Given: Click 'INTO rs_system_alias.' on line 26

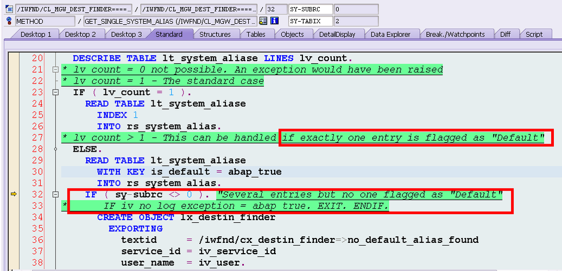Looking at the screenshot, I should [x=160, y=127].
